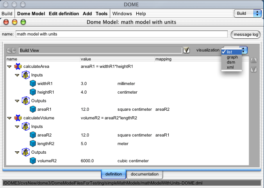Click the blue cube icon for areaR2
The width and height of the screenshot is (264, 188).
33,135
